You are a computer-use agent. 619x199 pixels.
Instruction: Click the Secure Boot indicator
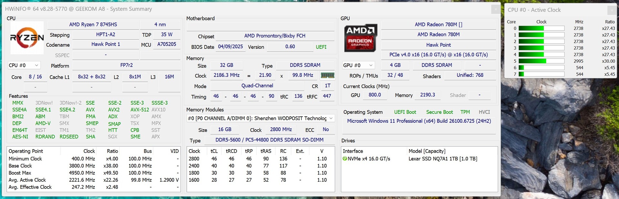pos(439,112)
